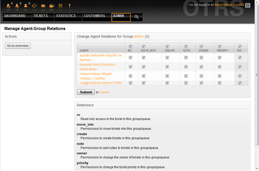Screen dimensions: 259x171
Task: Open the Tickets menu
Action: pyautogui.click(x=41, y=16)
